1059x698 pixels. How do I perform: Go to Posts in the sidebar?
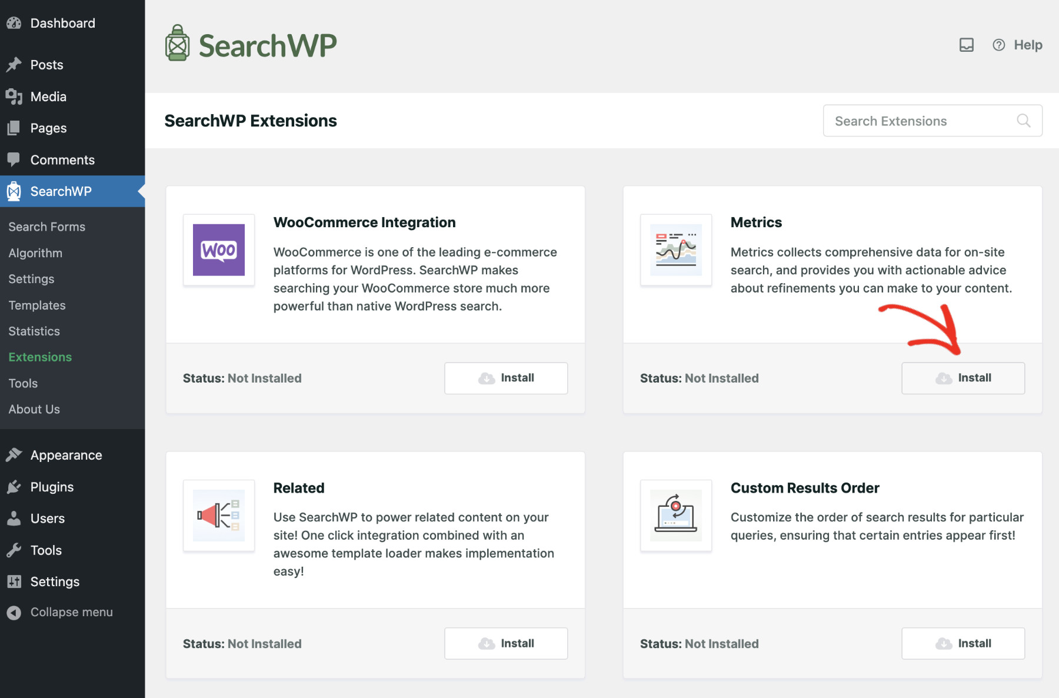(72, 65)
